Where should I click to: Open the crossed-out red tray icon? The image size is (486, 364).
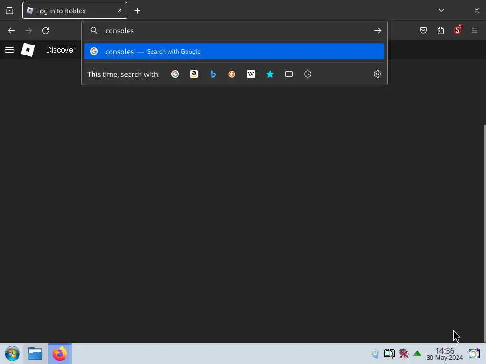[x=403, y=354]
